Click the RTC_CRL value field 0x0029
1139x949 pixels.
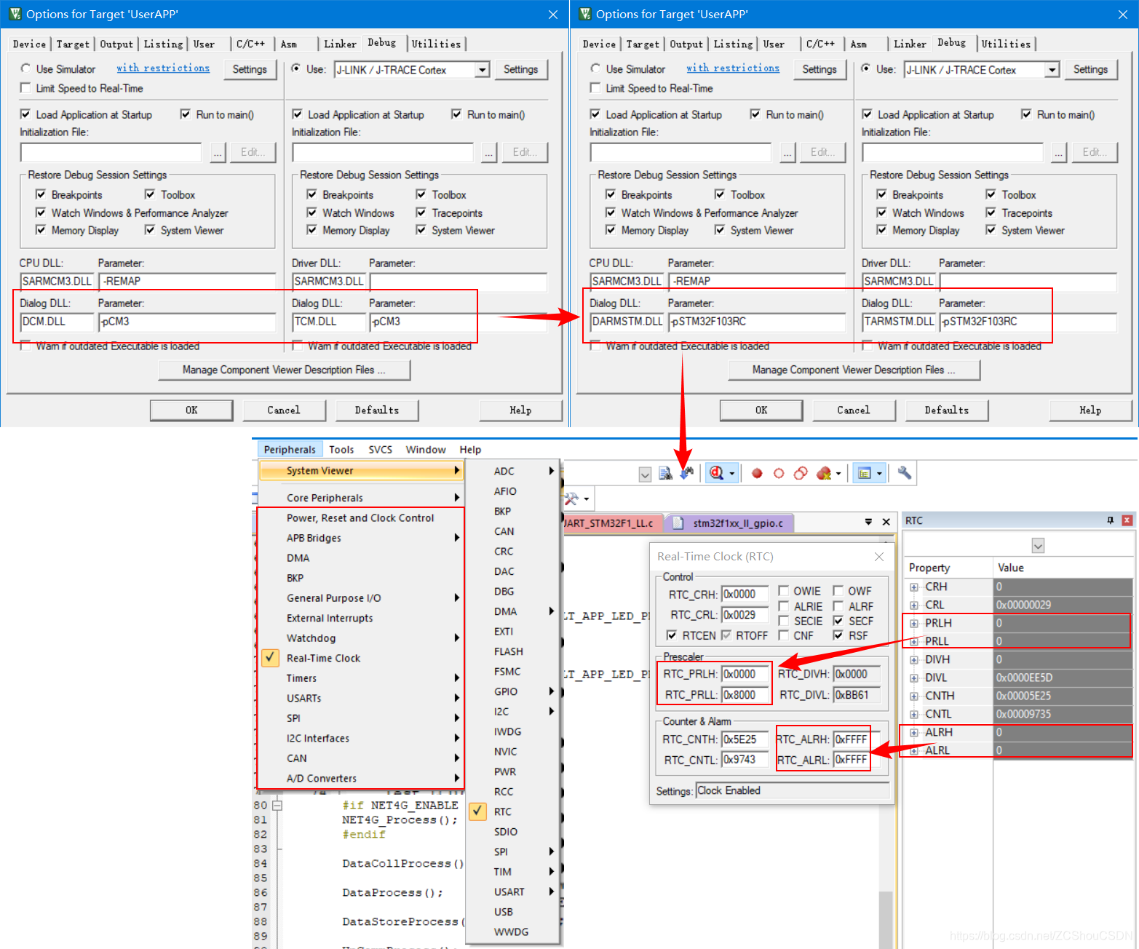click(745, 615)
